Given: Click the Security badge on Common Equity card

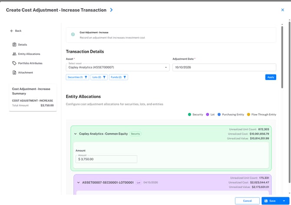Looking at the screenshot, I should click(136, 134).
